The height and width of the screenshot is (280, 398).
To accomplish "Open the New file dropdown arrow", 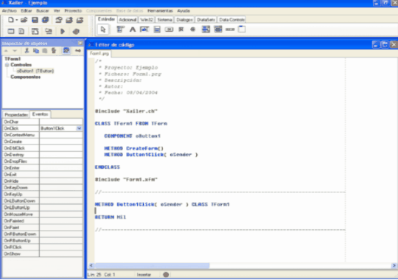I will (x=16, y=20).
